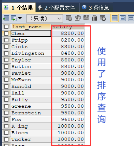
Task: Check the box for the Bloom row
Action: 6,133
